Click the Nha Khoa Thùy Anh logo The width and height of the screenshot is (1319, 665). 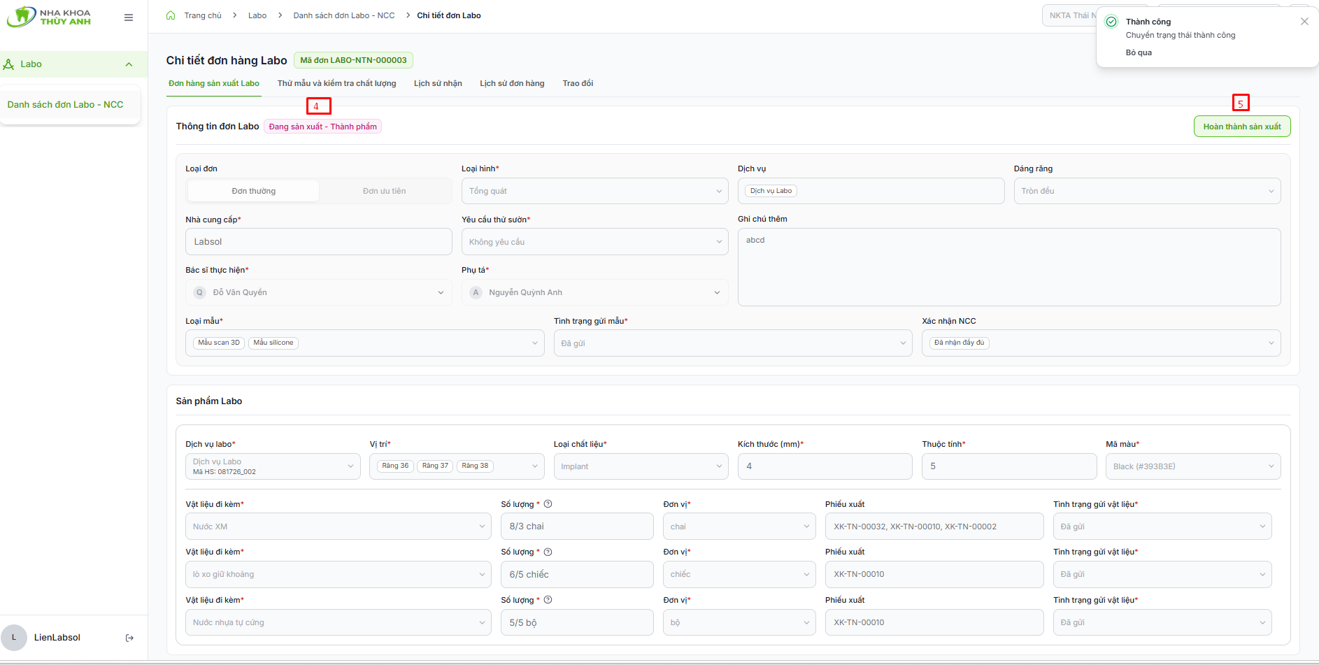pyautogui.click(x=49, y=17)
